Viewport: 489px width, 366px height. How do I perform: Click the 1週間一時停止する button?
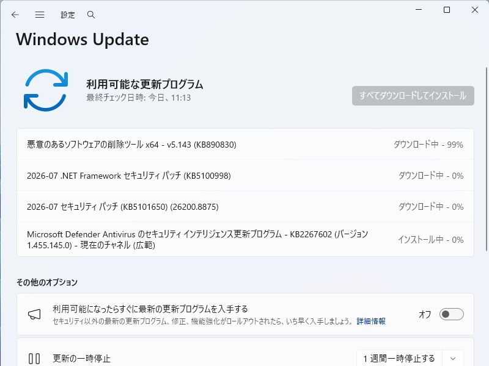click(x=399, y=359)
